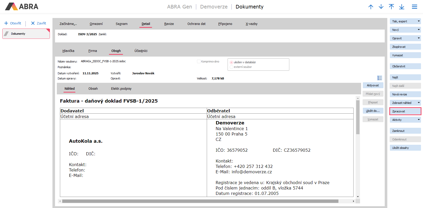Click the list view icon above Aktivovat
This screenshot has width=423, height=208.
pos(380,78)
